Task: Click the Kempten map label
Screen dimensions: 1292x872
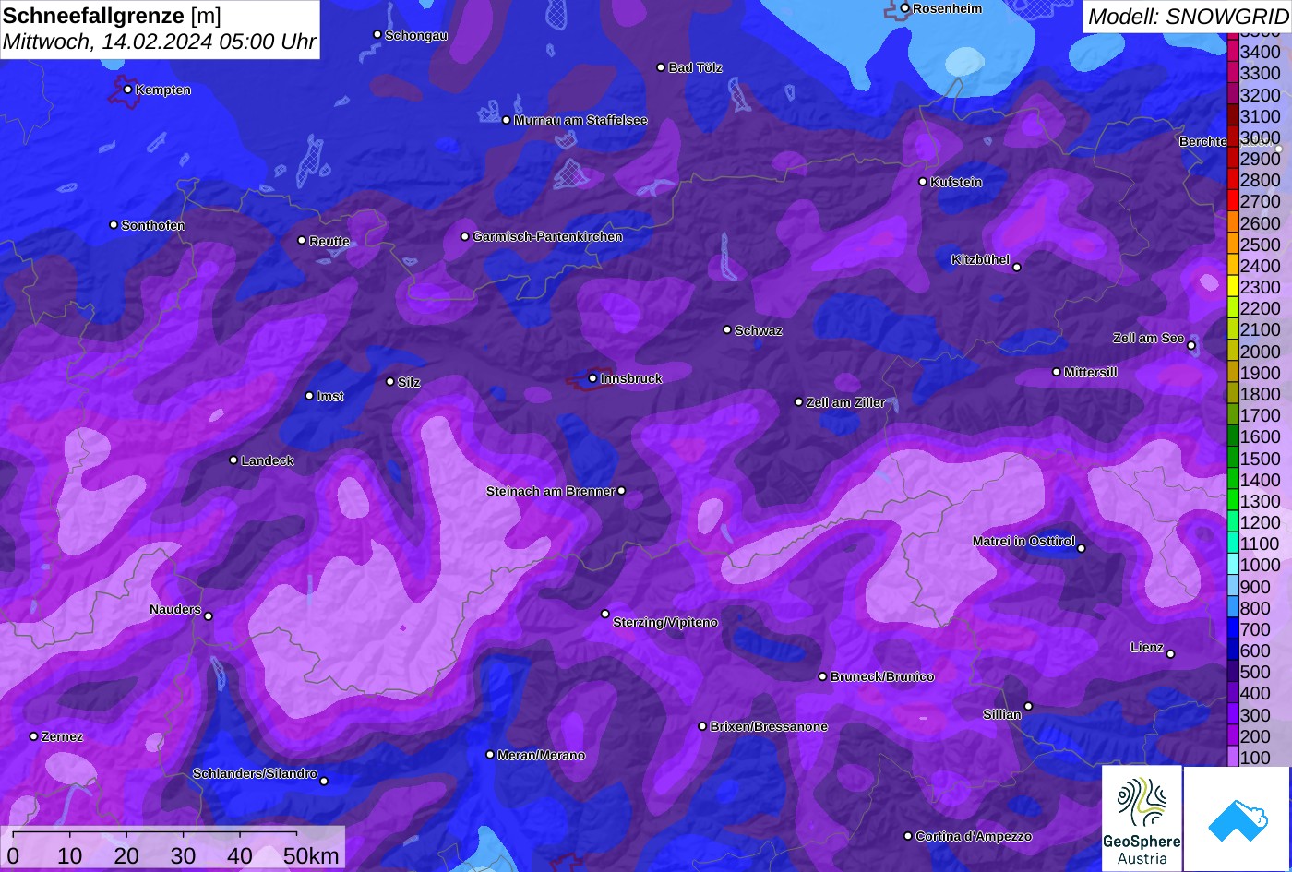Action: tap(163, 90)
